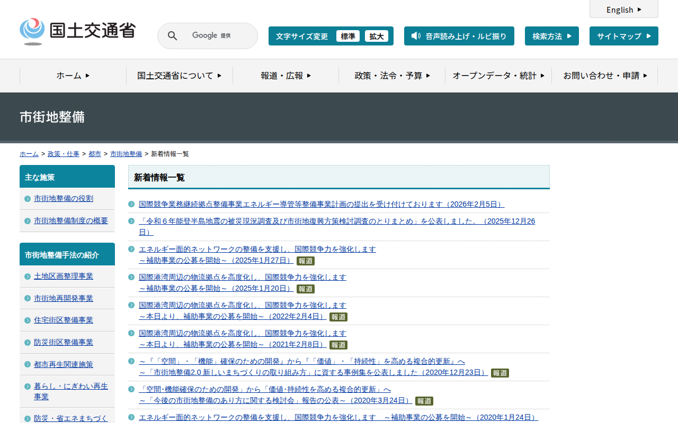Open the 市街地再開発事業 sidebar link
The width and height of the screenshot is (678, 423).
pyautogui.click(x=64, y=298)
